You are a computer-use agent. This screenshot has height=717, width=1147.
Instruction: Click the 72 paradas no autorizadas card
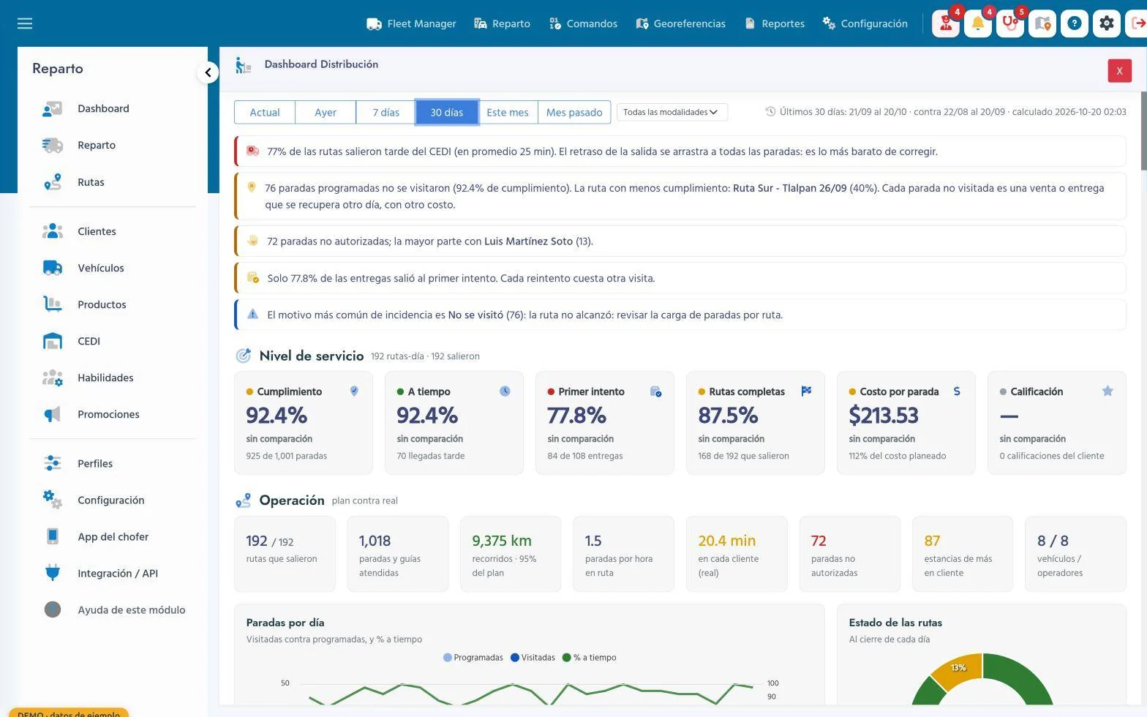tap(849, 554)
